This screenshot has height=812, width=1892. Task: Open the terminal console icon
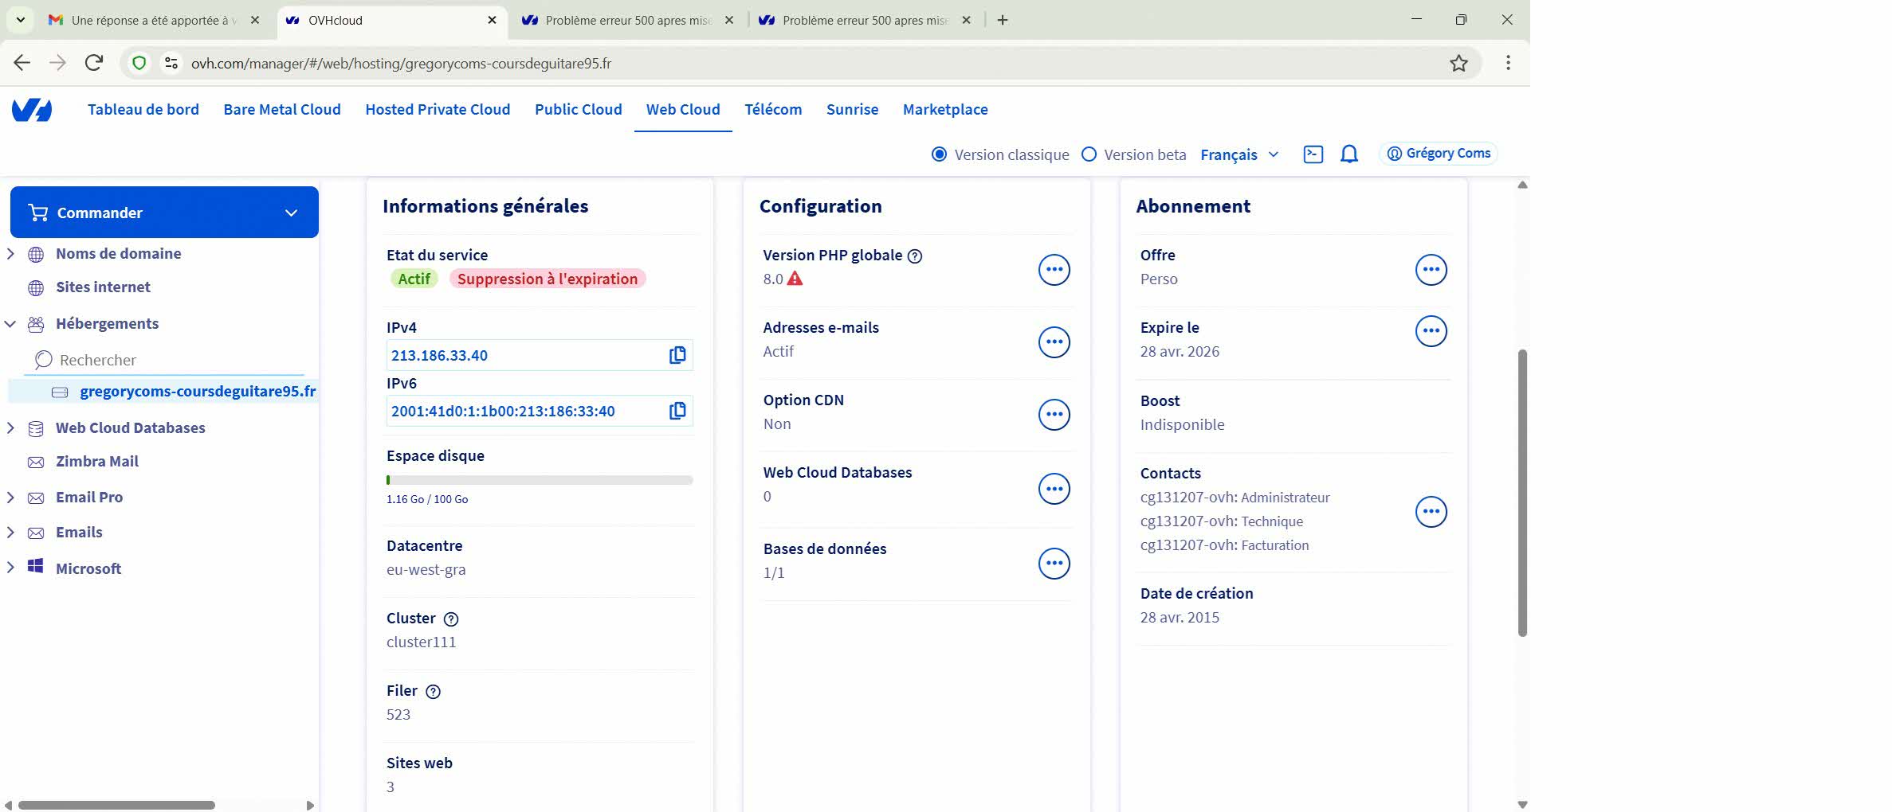click(1313, 154)
